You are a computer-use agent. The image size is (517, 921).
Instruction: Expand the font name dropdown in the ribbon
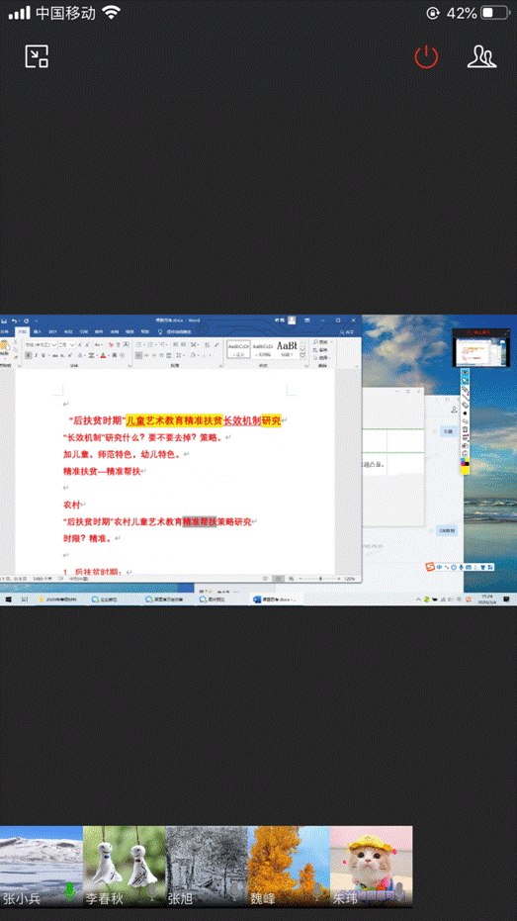54,345
